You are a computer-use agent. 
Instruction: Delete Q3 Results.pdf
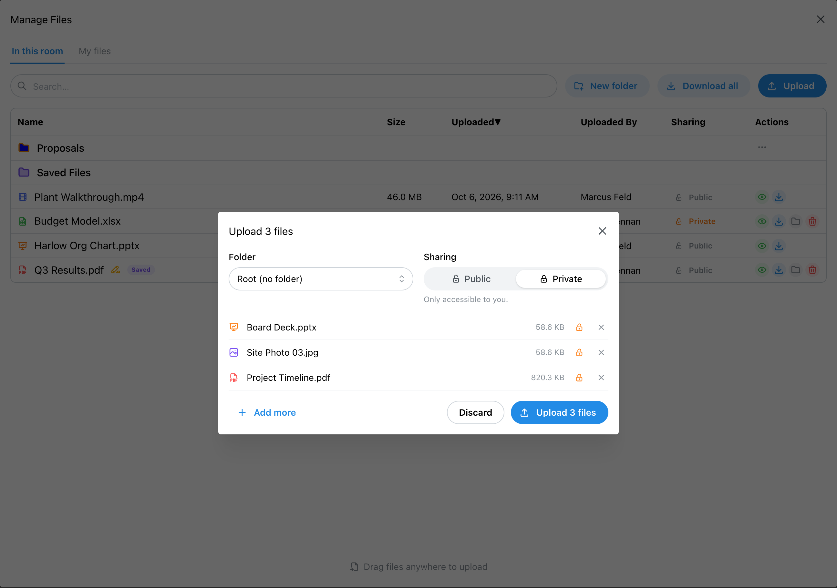point(812,270)
